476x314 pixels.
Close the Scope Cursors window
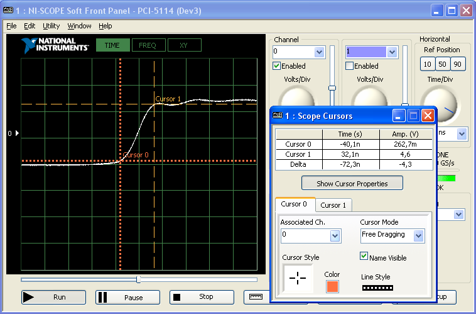428,116
